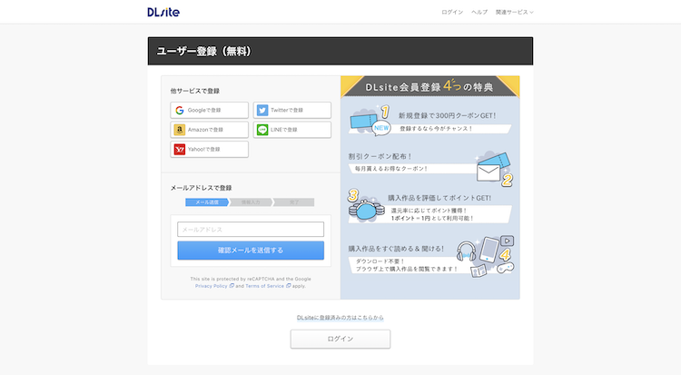Click the bottom ログイン button
The width and height of the screenshot is (681, 375).
[340, 339]
